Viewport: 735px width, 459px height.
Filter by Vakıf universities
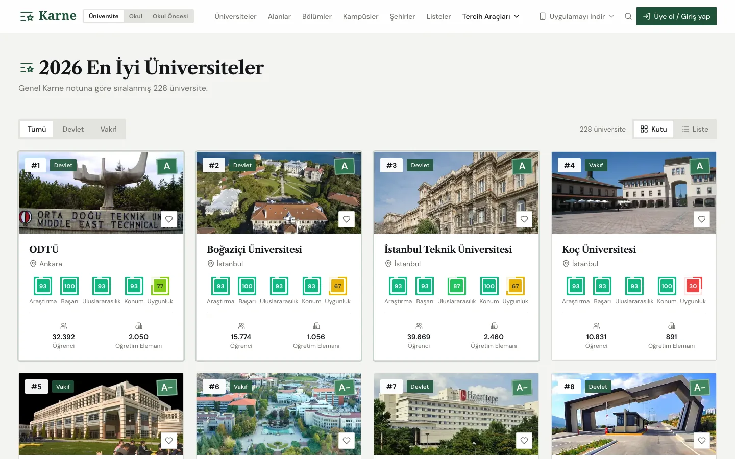108,129
